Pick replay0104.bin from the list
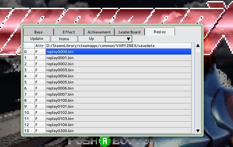This screenshot has width=233, height=147. 118,125
